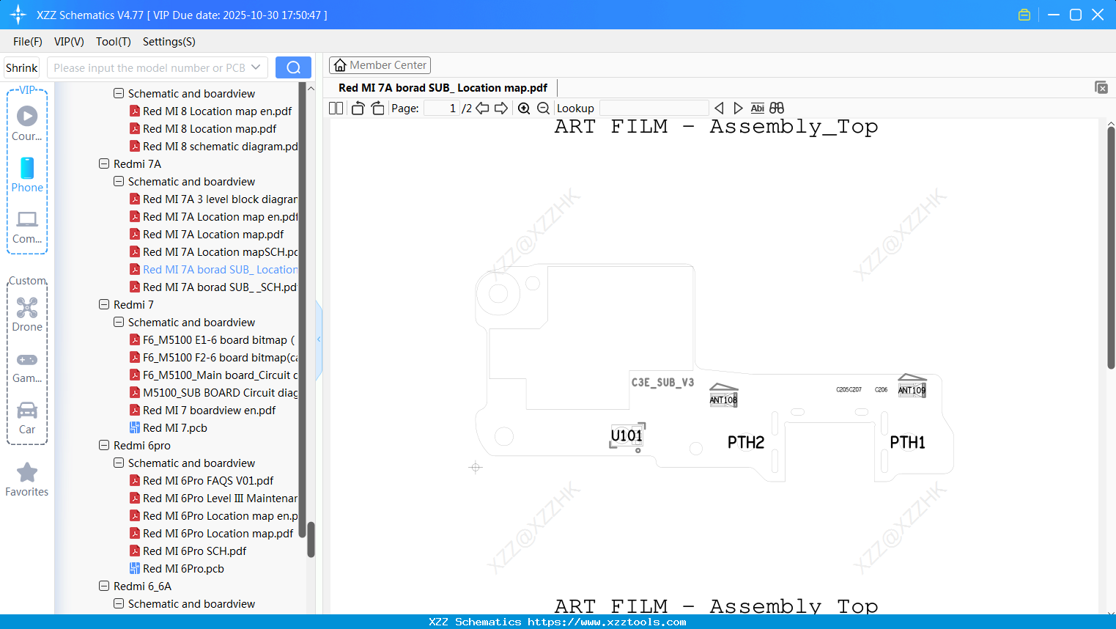Open the Courses section in sidebar
This screenshot has height=629, width=1116.
(x=27, y=123)
